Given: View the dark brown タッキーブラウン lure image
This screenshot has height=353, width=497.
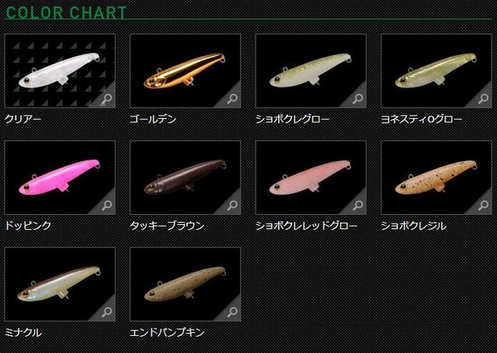Looking at the screenshot, I should click(x=185, y=178).
